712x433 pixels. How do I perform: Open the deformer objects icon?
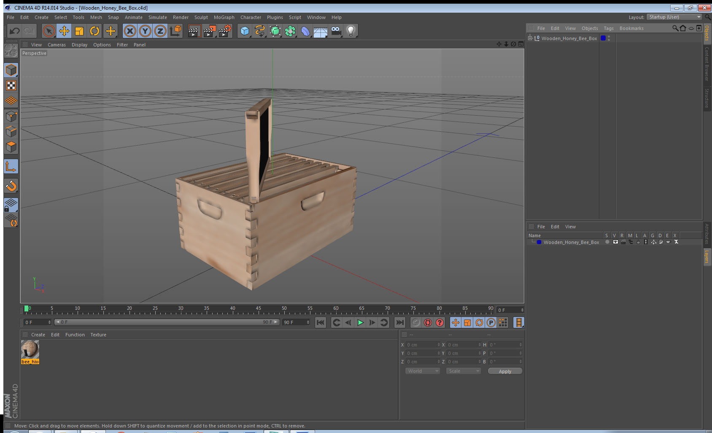pyautogui.click(x=305, y=31)
